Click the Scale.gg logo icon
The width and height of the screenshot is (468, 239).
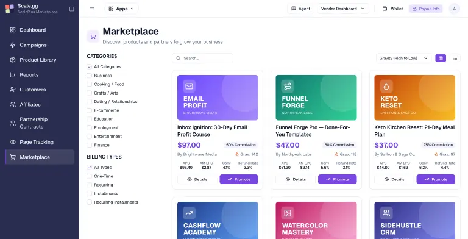coord(10,9)
